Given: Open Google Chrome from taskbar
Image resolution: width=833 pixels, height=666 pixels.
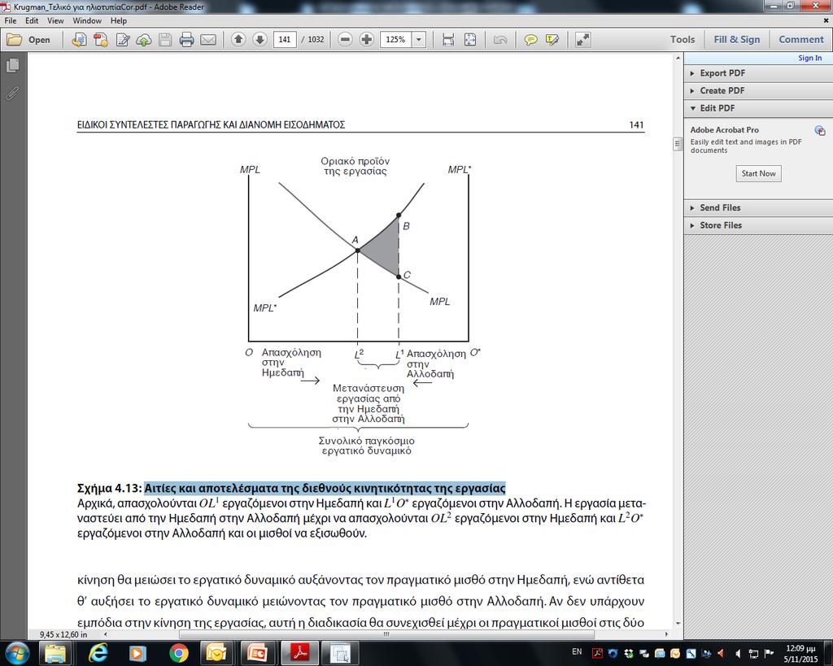Looking at the screenshot, I should pos(178,653).
